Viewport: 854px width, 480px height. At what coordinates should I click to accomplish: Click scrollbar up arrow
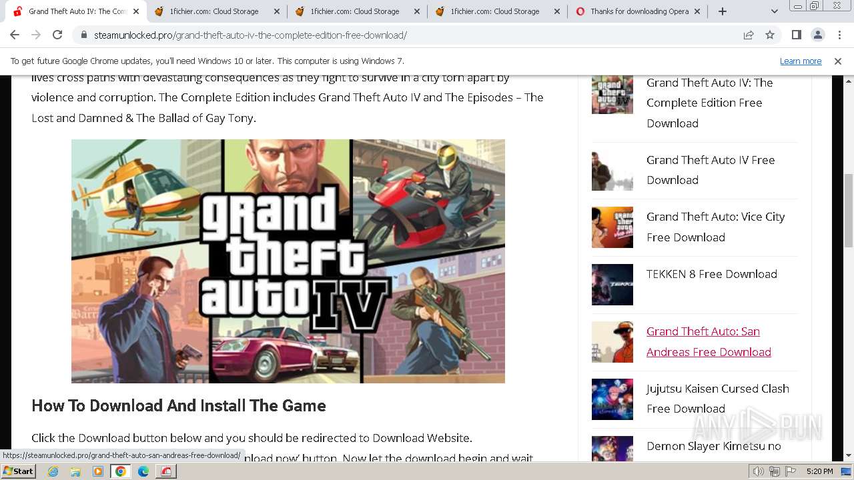click(848, 81)
